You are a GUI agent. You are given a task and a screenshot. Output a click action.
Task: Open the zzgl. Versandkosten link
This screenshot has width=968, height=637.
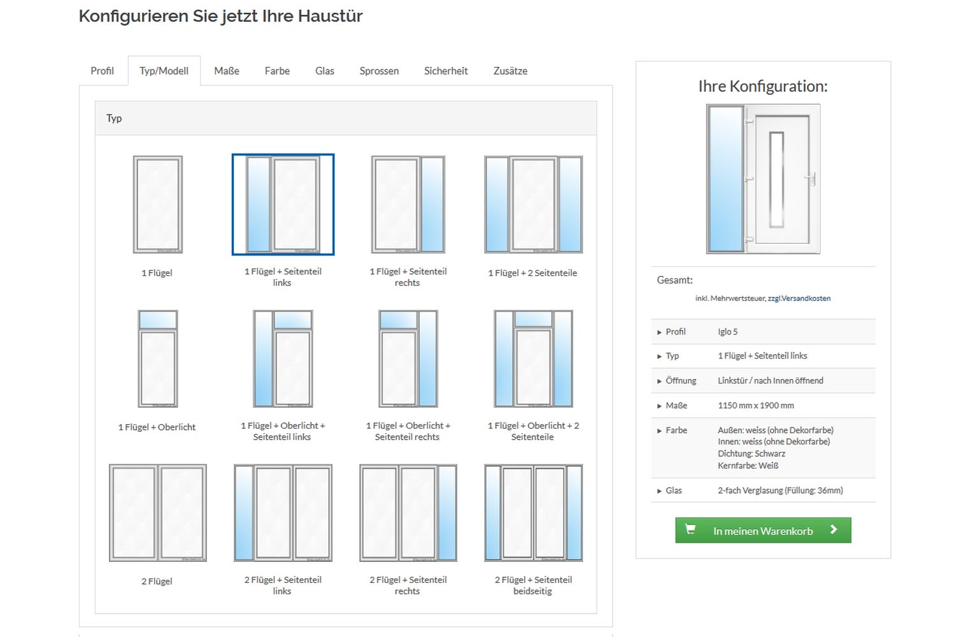[799, 298]
